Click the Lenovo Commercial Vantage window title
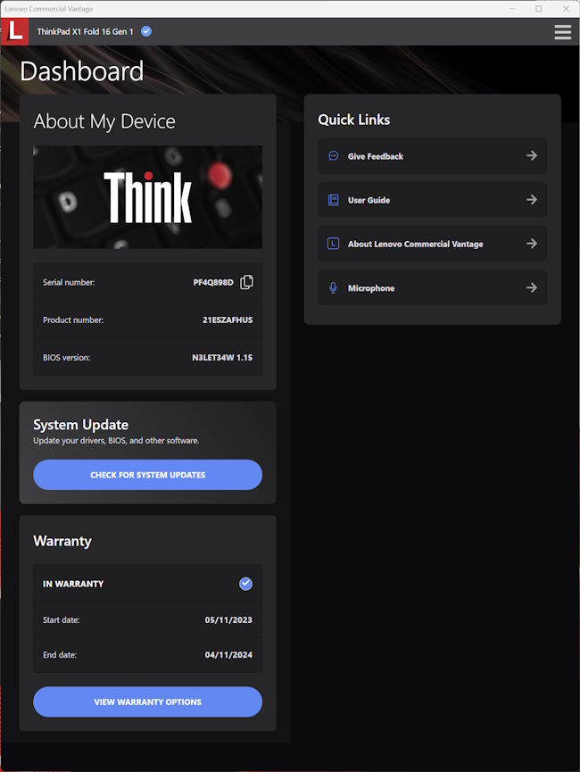580x772 pixels. tap(49, 9)
